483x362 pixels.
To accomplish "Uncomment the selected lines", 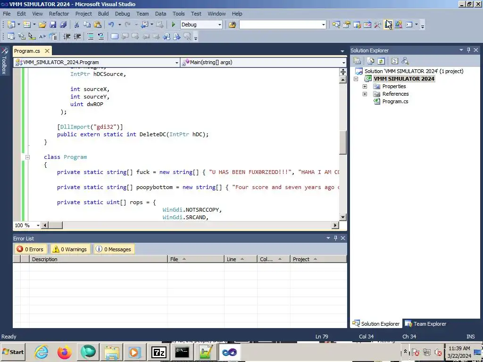I will (x=101, y=36).
